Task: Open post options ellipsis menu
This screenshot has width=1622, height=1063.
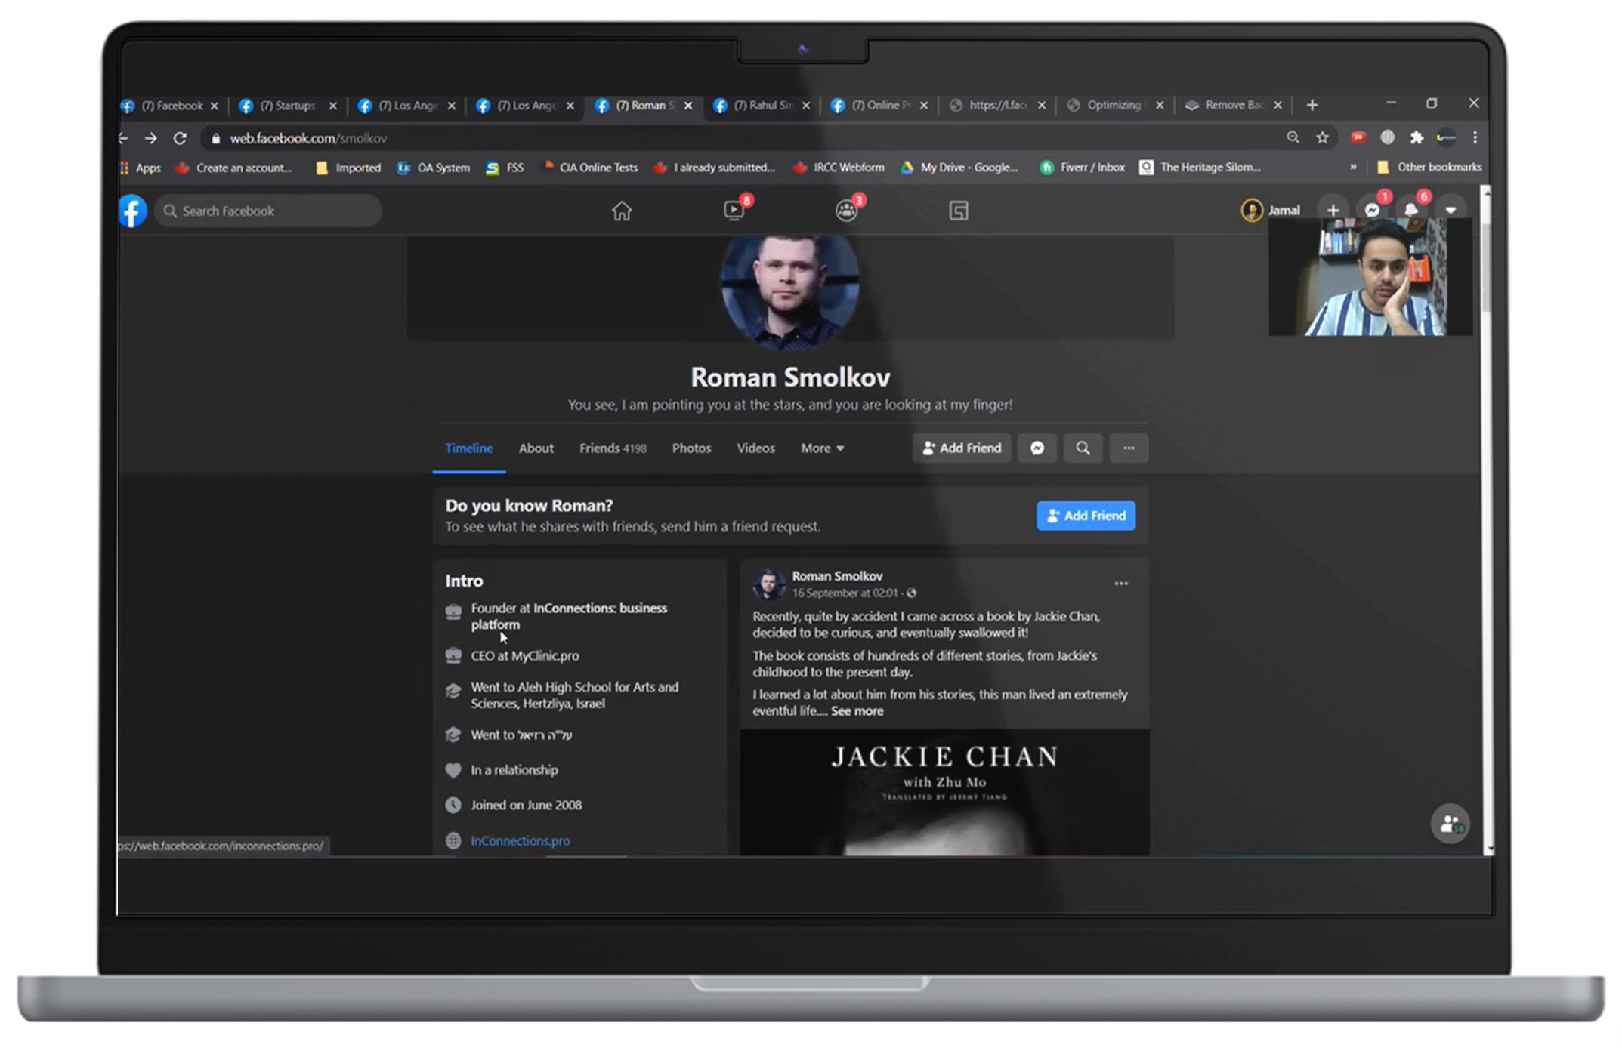Action: coord(1121,584)
